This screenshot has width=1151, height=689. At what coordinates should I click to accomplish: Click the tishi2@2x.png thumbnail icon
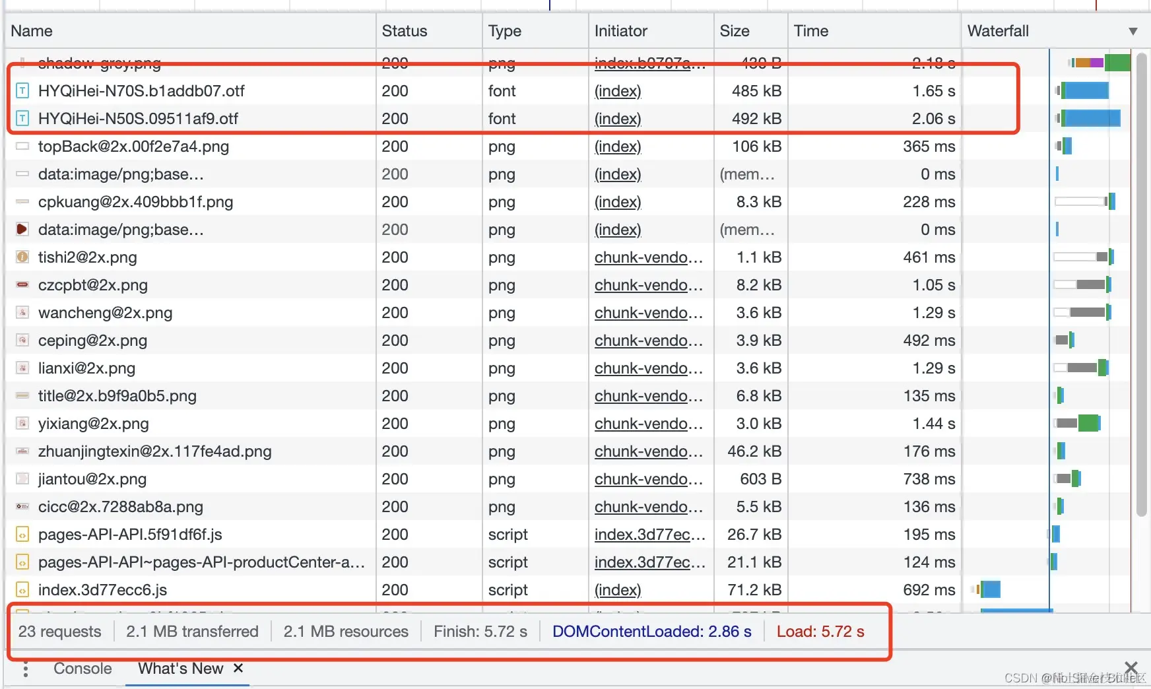click(22, 257)
